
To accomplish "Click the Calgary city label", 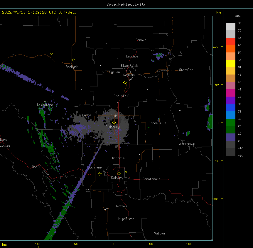I will (x=117, y=178).
